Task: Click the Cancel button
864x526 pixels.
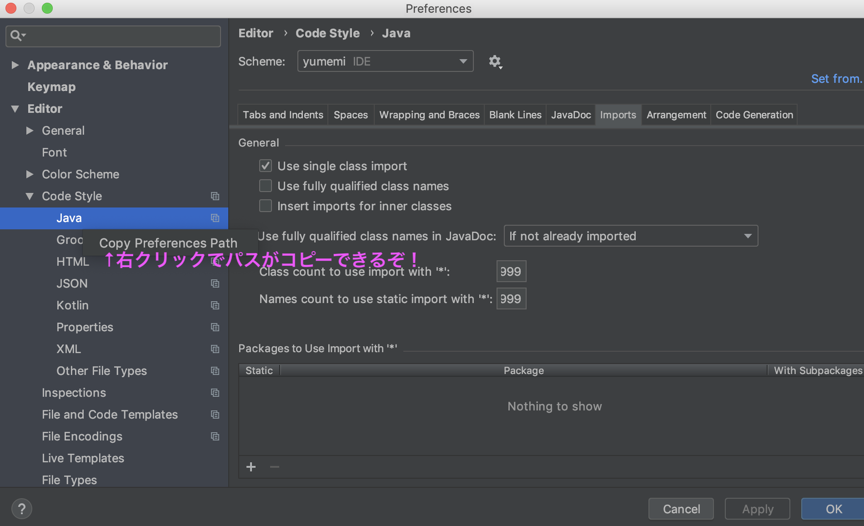Action: click(681, 509)
